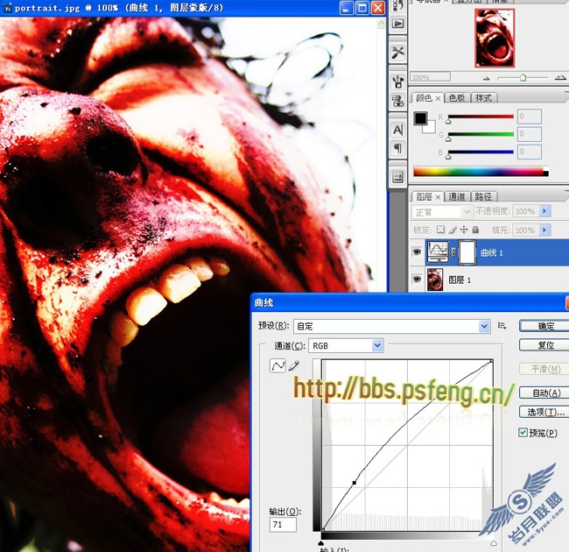Click the G value input field
This screenshot has width=569, height=552.
529,134
